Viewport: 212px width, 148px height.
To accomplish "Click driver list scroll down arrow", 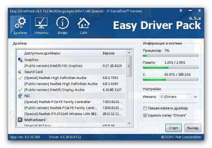I will coord(129,123).
